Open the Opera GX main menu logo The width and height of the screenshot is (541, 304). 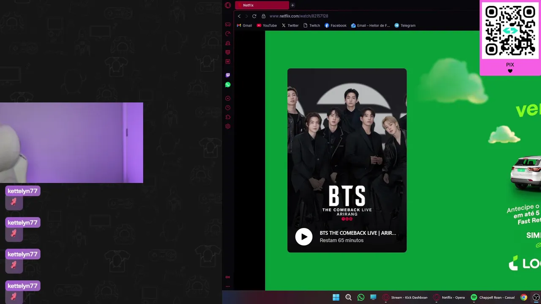[x=228, y=5]
